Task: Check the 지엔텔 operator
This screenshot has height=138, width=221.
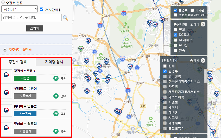Action: click(165, 102)
